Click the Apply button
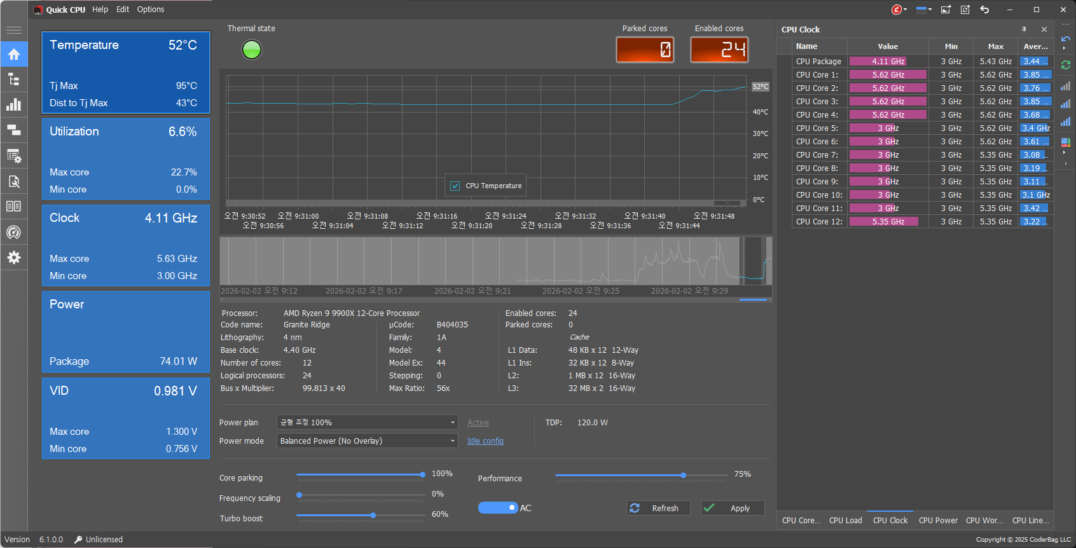This screenshot has height=548, width=1076. coord(733,508)
